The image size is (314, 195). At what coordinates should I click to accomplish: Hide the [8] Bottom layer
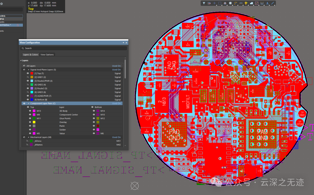[x=28, y=100]
